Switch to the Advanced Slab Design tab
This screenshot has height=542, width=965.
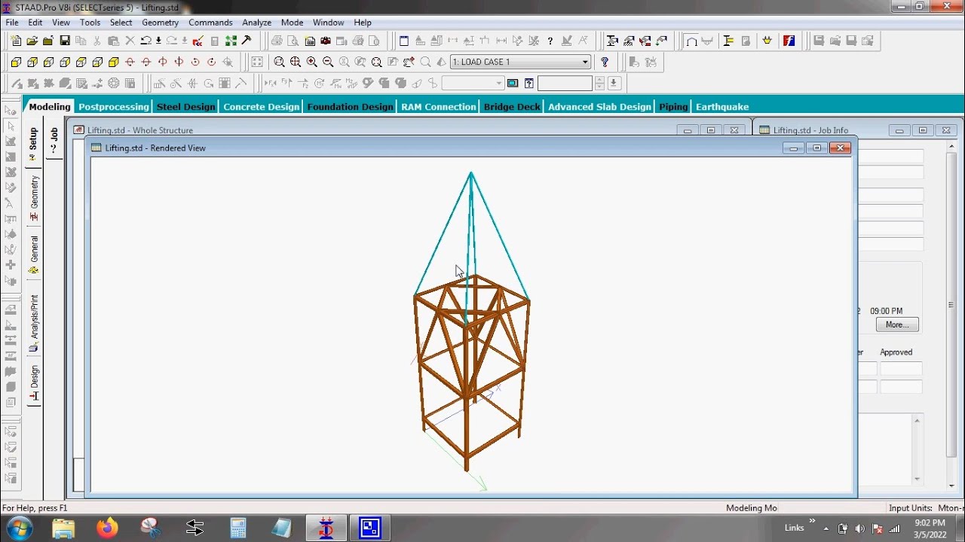pos(599,107)
